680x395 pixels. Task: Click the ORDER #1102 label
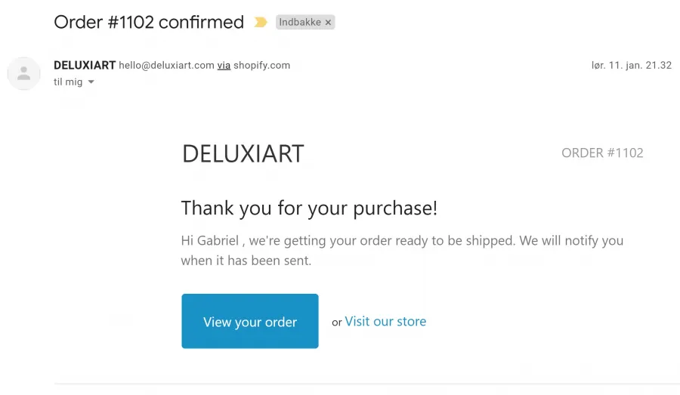(602, 153)
